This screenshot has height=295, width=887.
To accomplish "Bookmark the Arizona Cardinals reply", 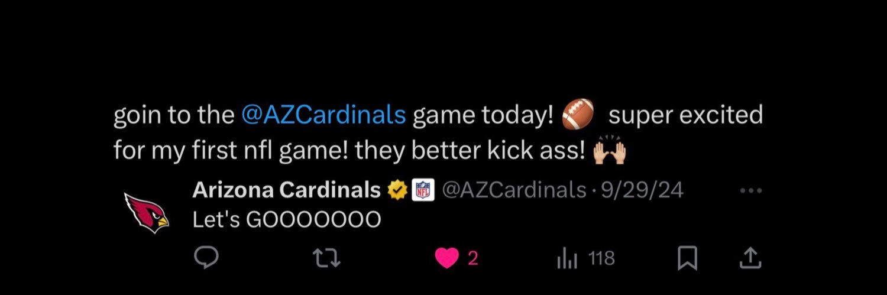I will click(687, 258).
